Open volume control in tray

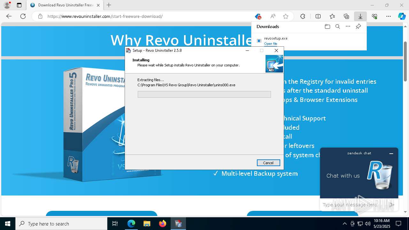pyautogui.click(x=367, y=224)
